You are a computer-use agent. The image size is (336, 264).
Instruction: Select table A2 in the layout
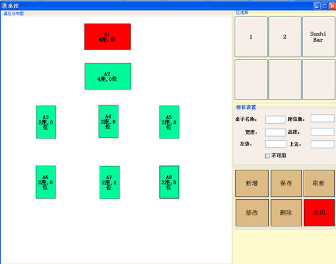coord(108,76)
